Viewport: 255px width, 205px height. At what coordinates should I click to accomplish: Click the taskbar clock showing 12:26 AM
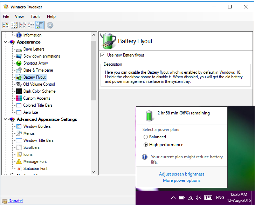(239, 197)
